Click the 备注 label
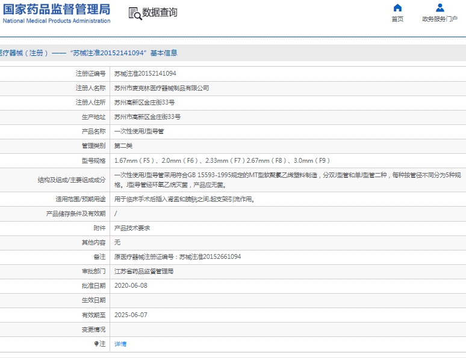Image resolution: width=466 pixels, height=358 pixels. [99, 257]
